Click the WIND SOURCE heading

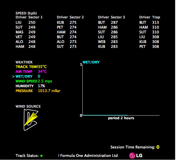coord(28,106)
